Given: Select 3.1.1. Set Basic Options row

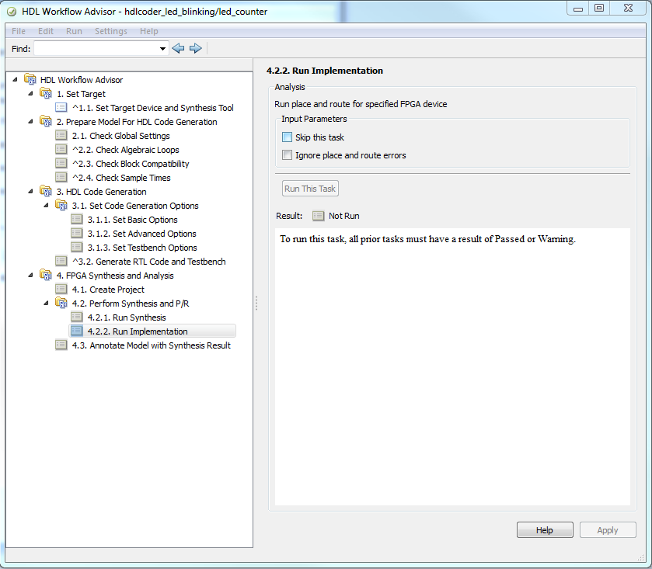Looking at the screenshot, I should [x=133, y=220].
